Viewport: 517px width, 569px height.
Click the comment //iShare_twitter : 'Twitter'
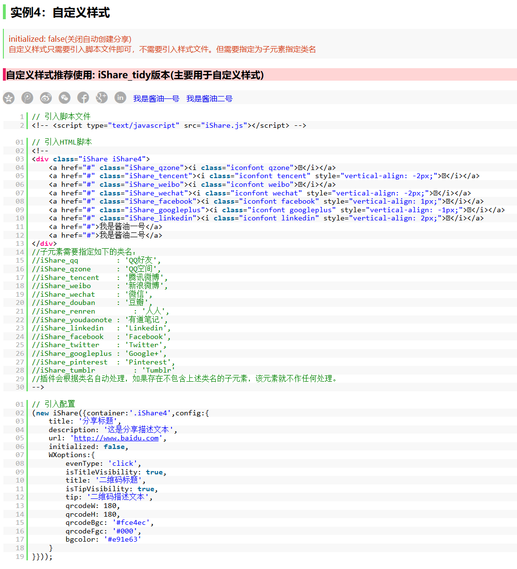(99, 345)
